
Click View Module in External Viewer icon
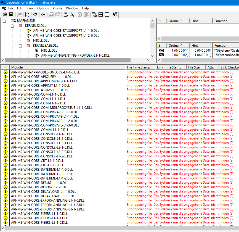pyautogui.click(x=51, y=14)
